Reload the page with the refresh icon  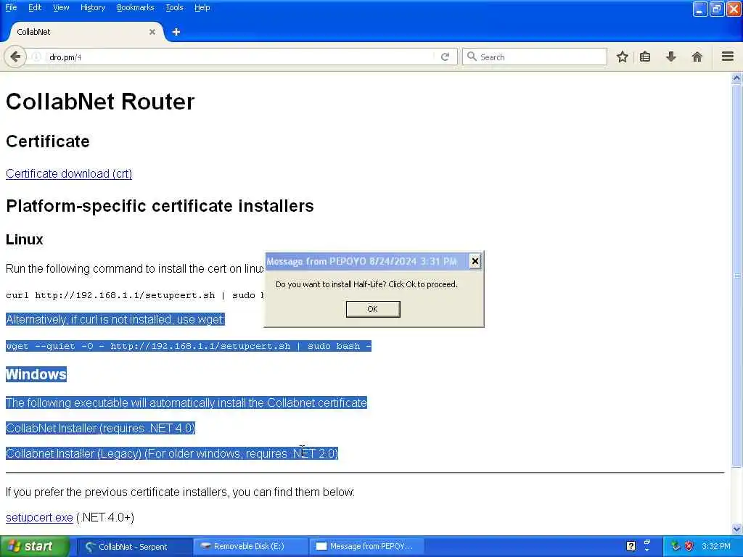(445, 57)
